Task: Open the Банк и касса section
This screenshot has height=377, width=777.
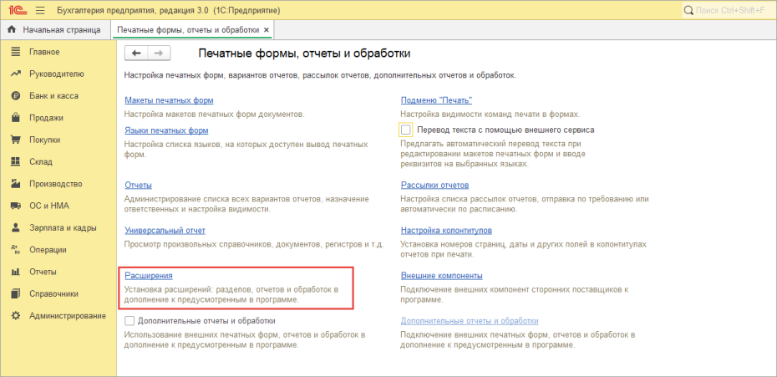Action: 58,96
